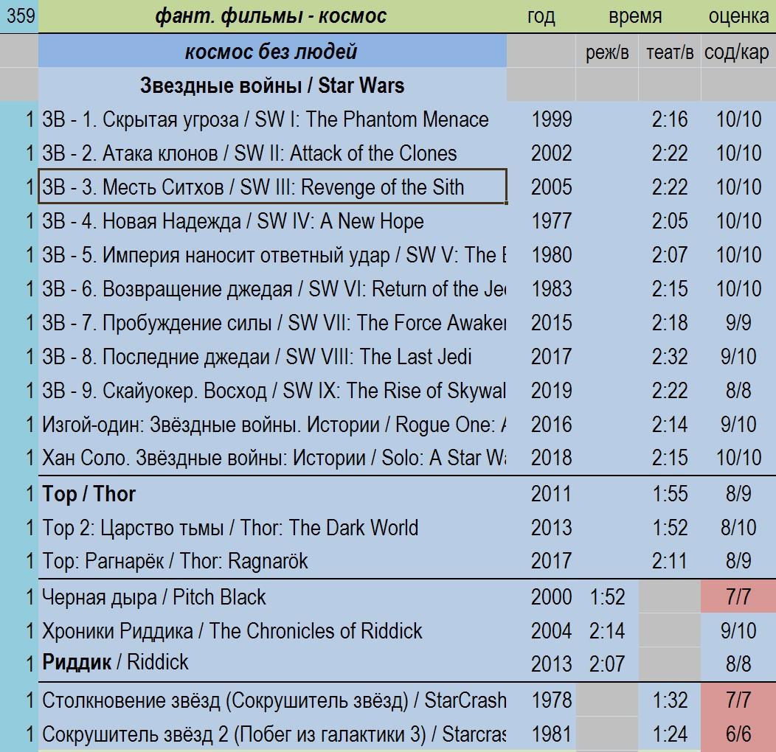
Task: Click director's cut time 1:52 of Pitch Black
Action: (x=607, y=597)
